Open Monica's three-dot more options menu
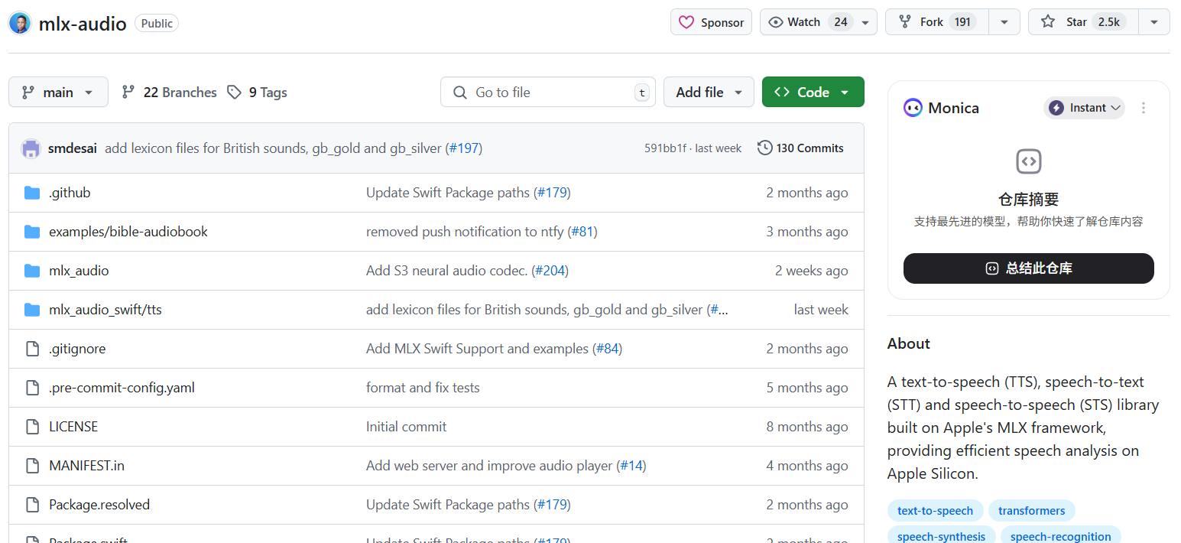The height and width of the screenshot is (543, 1181). click(1144, 108)
